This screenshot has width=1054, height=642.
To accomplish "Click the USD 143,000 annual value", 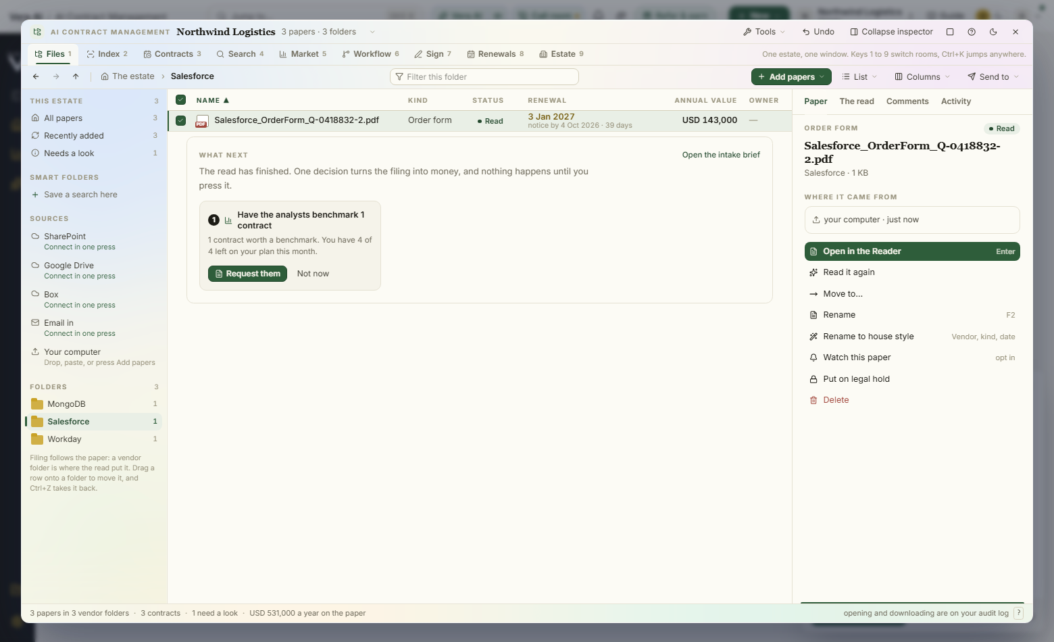I will (x=709, y=120).
